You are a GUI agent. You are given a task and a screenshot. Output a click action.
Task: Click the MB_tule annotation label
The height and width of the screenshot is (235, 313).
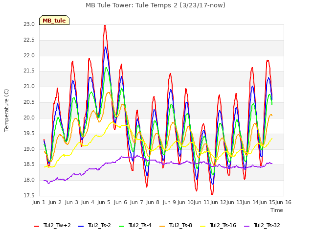[x=54, y=21]
